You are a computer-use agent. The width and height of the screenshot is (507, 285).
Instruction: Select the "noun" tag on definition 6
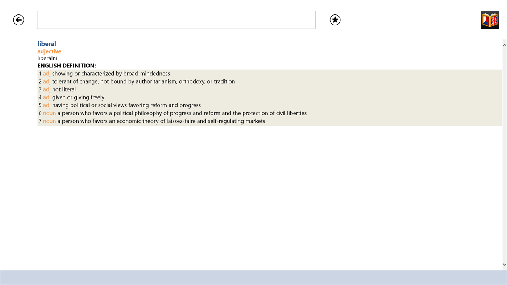pyautogui.click(x=49, y=113)
